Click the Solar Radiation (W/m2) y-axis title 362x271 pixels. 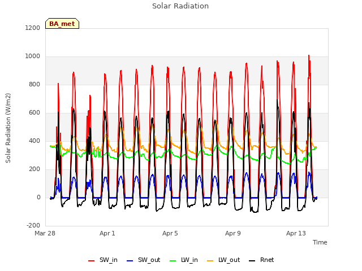[x=8, y=128]
